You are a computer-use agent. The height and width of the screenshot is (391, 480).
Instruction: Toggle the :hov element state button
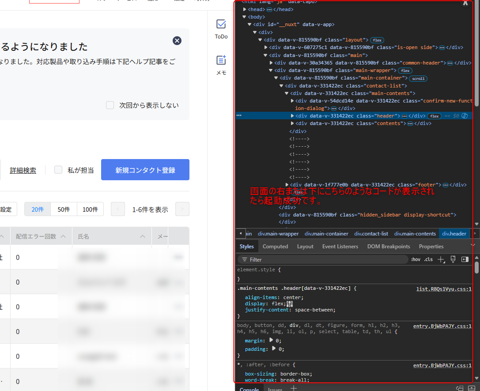[416, 259]
